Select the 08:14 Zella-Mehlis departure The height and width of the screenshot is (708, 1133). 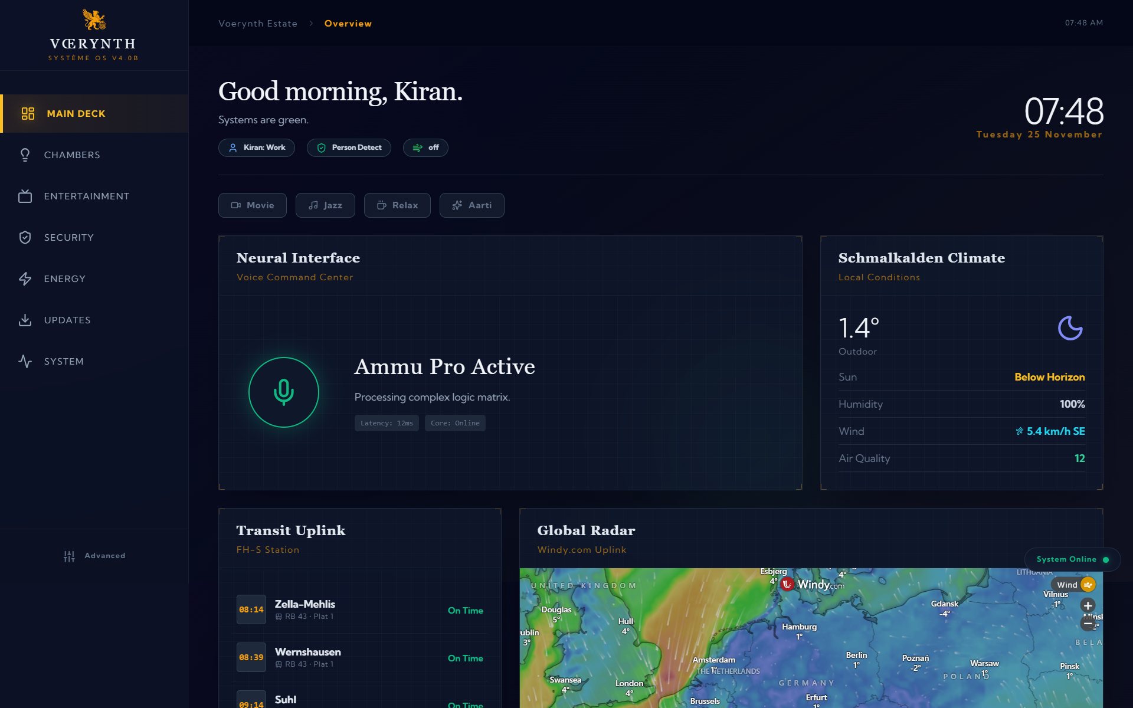[x=360, y=610]
